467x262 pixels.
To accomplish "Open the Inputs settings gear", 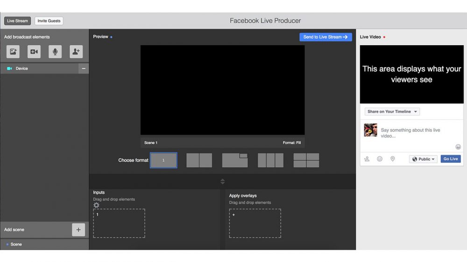I will point(96,205).
